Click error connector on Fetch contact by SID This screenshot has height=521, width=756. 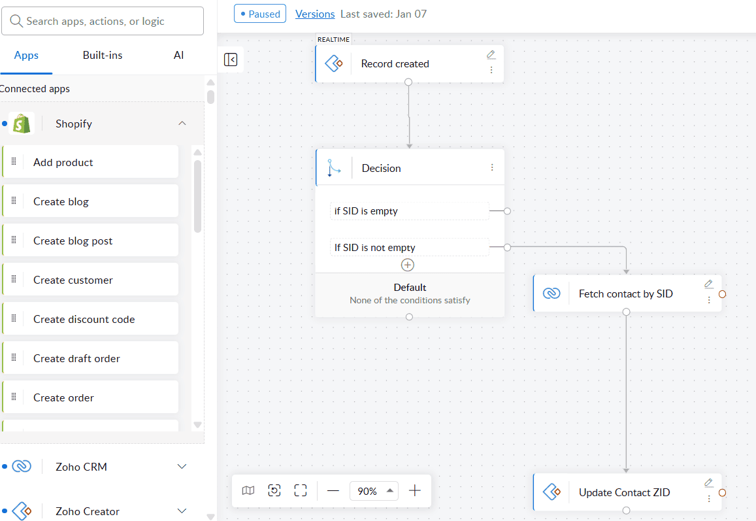point(722,294)
